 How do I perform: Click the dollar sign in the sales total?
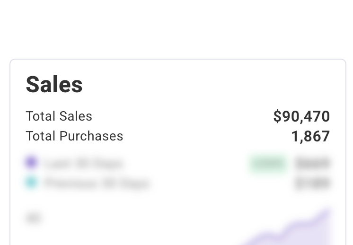click(x=277, y=117)
